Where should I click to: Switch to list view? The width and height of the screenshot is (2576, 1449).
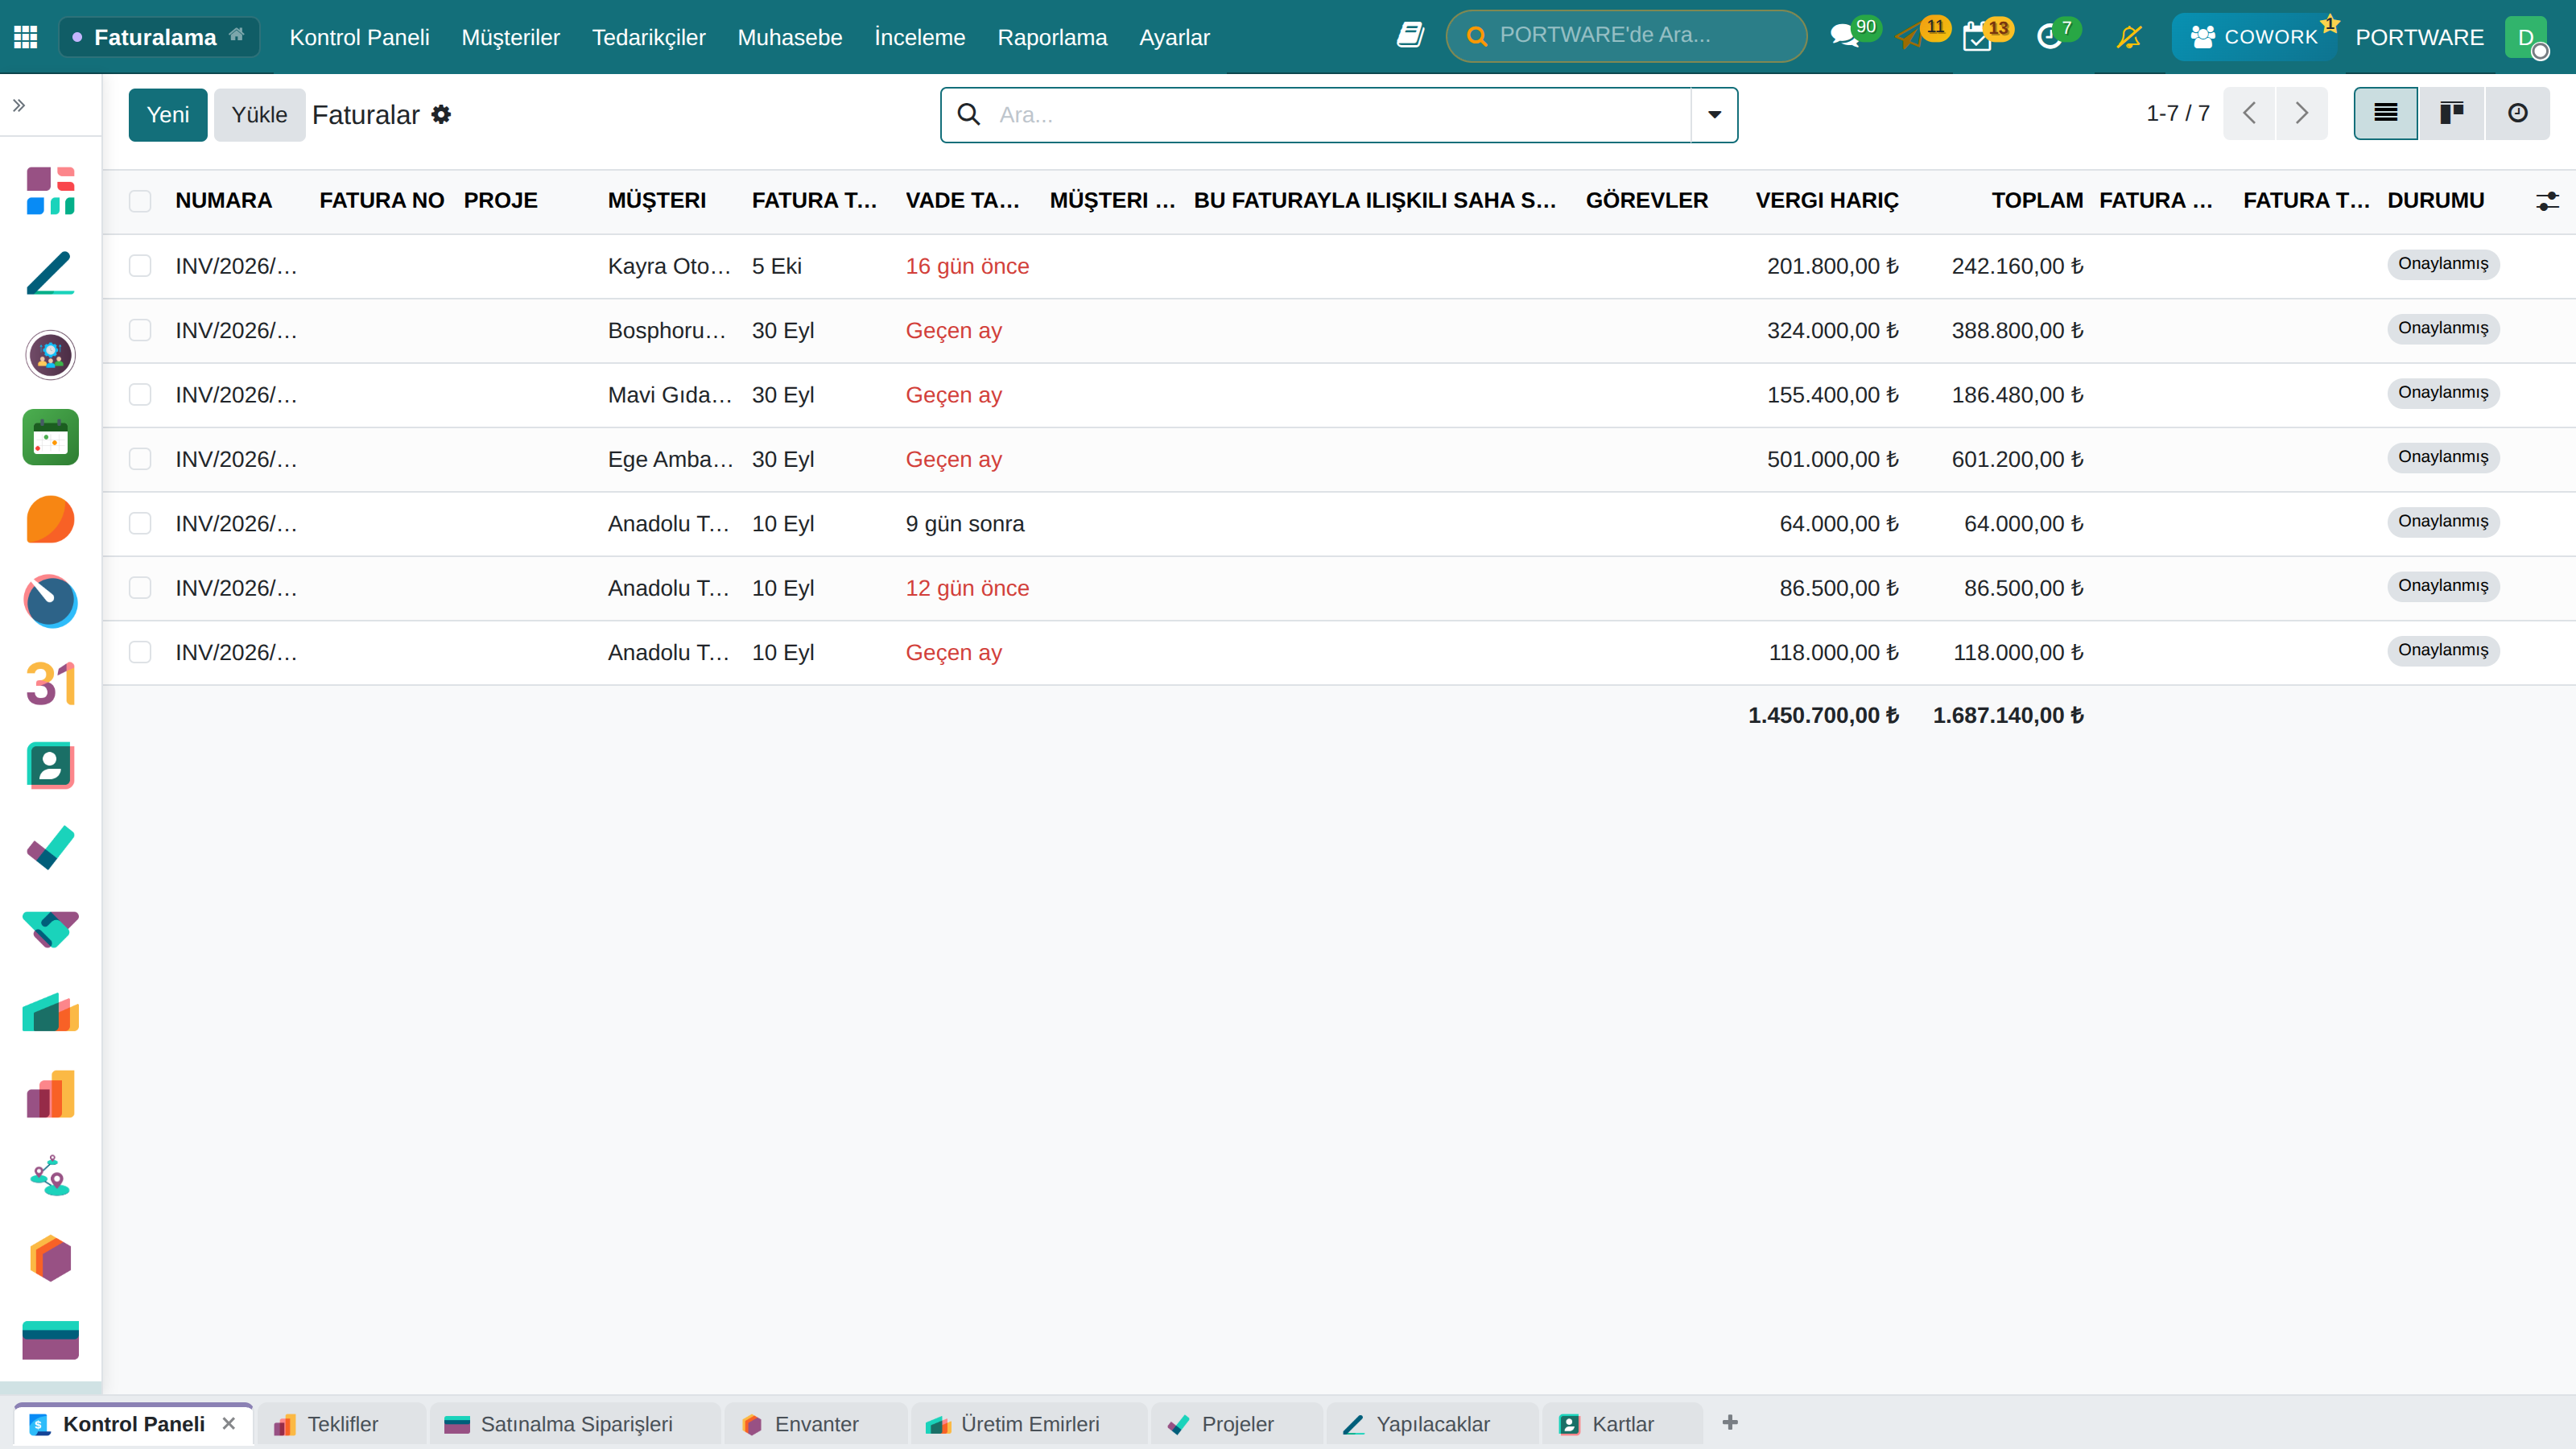(x=2386, y=113)
